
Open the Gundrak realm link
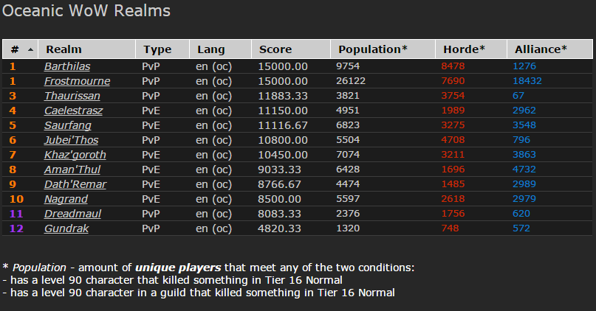pyautogui.click(x=66, y=228)
